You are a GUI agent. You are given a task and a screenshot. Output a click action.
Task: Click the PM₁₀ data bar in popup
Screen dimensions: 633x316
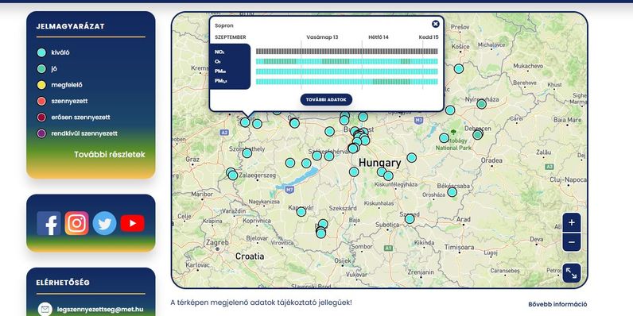point(347,71)
